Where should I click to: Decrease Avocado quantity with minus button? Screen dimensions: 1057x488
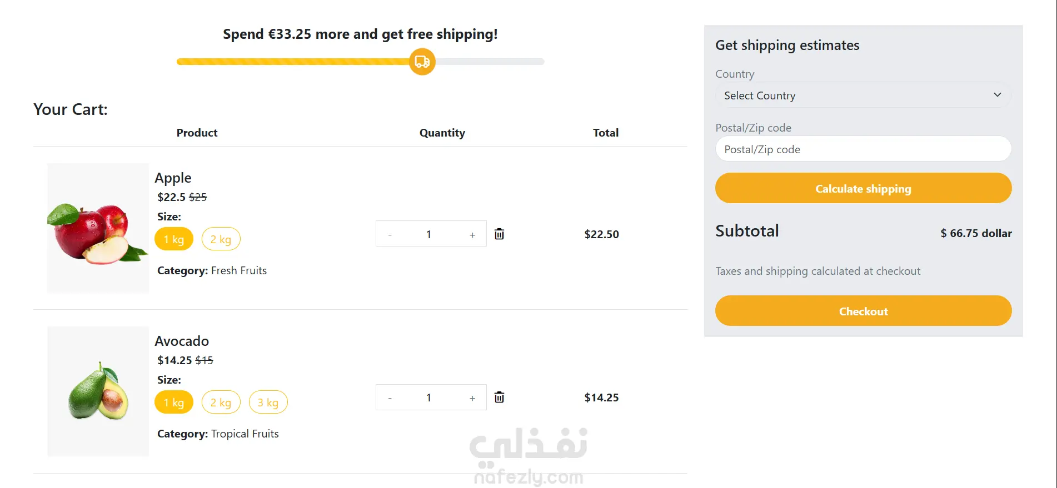[x=390, y=398]
